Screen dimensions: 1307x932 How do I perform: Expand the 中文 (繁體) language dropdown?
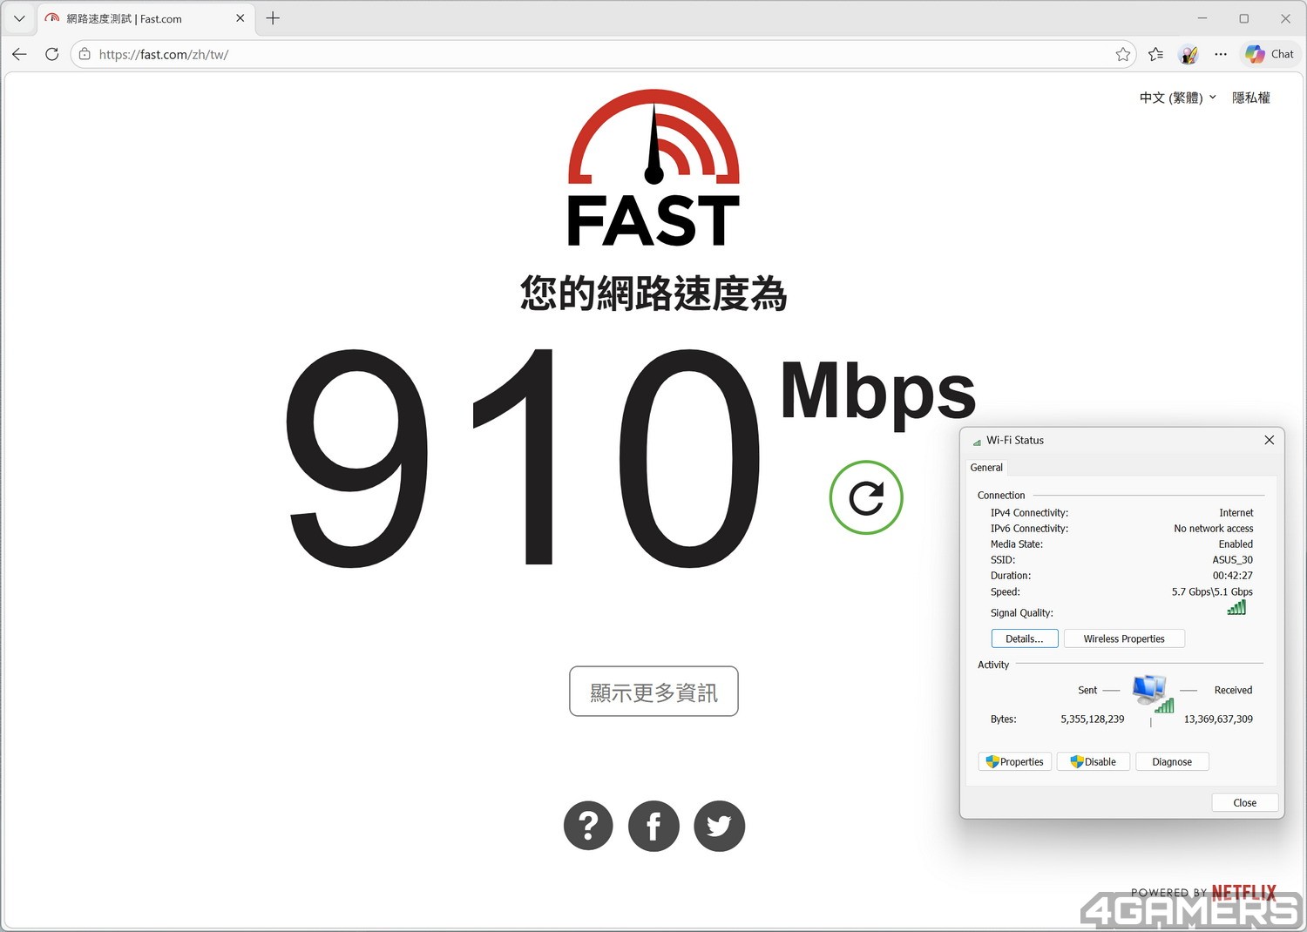[1177, 98]
